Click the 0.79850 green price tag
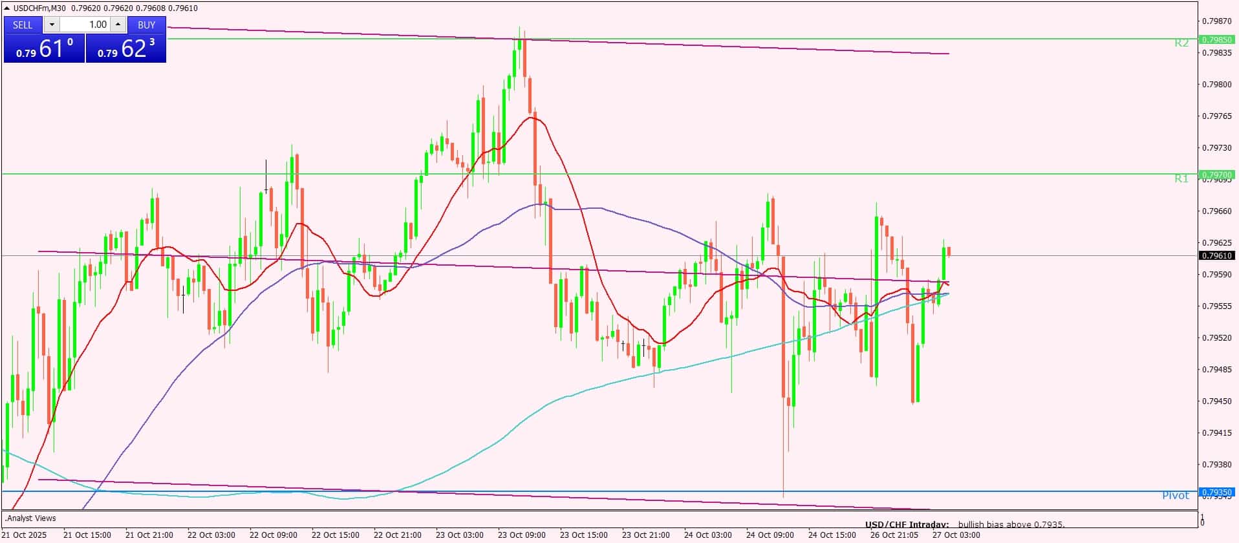Image resolution: width=1239 pixels, height=543 pixels. pos(1216,39)
